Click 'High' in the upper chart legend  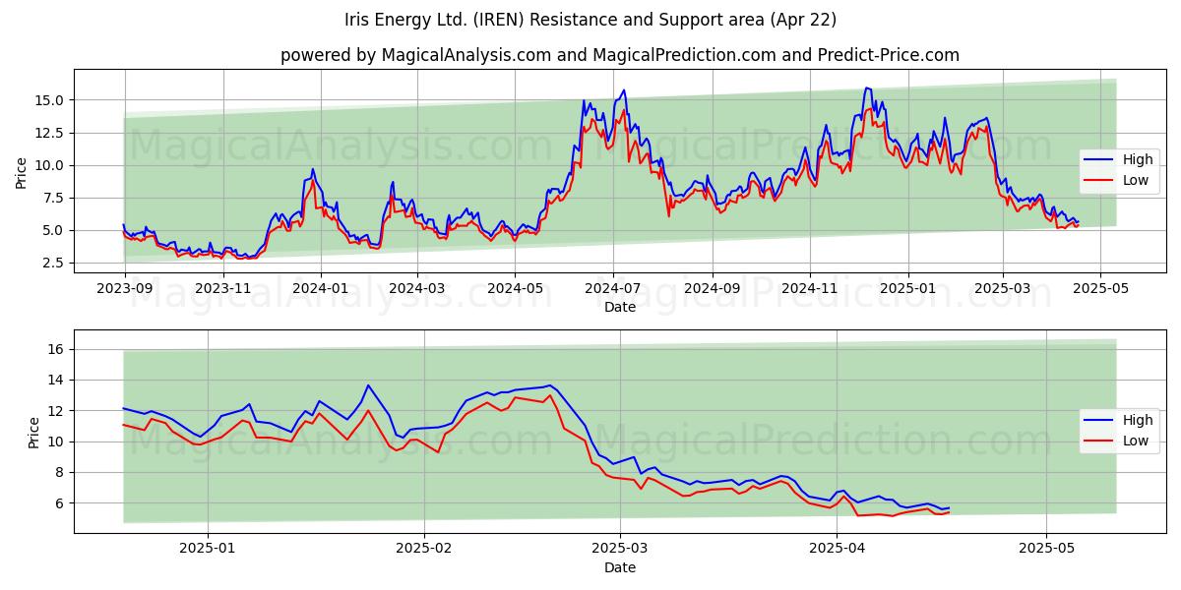pyautogui.click(x=1139, y=159)
